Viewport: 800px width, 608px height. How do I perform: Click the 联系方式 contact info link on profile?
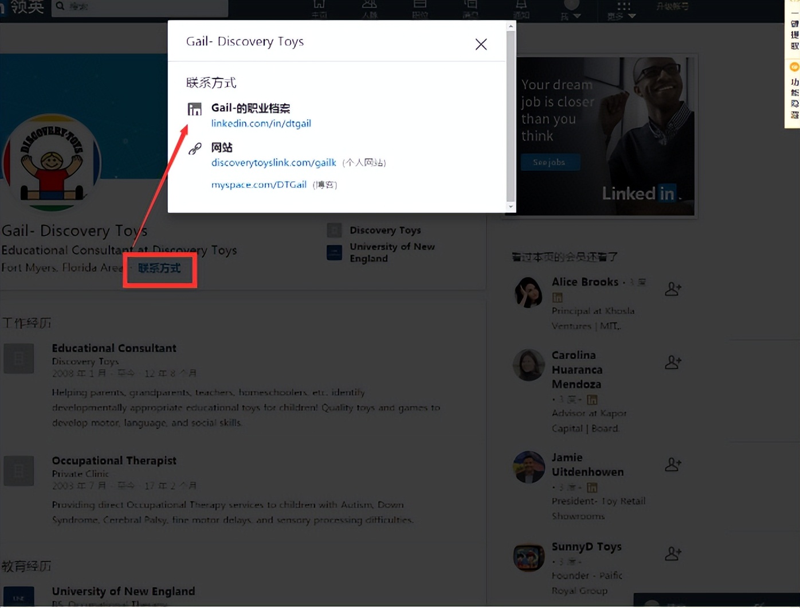click(x=159, y=268)
